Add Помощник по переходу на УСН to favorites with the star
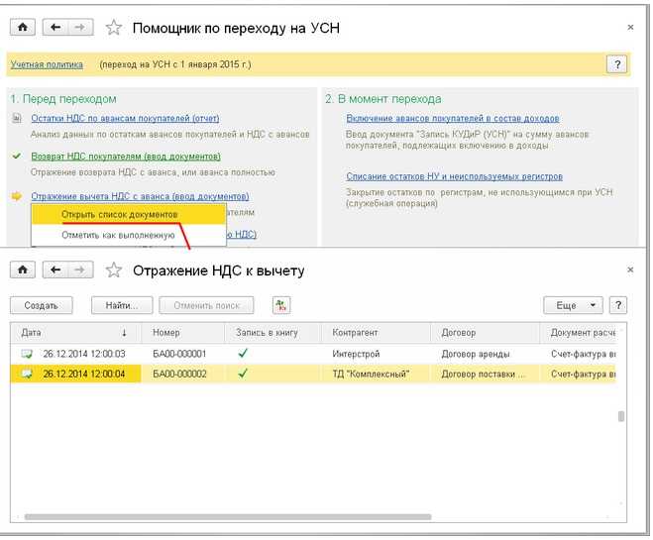Image resolution: width=653 pixels, height=540 pixels. coord(114,28)
